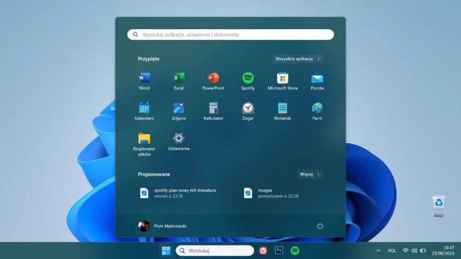Open the clock and date 16:47
Screen dimensions: 461x259
point(443,250)
